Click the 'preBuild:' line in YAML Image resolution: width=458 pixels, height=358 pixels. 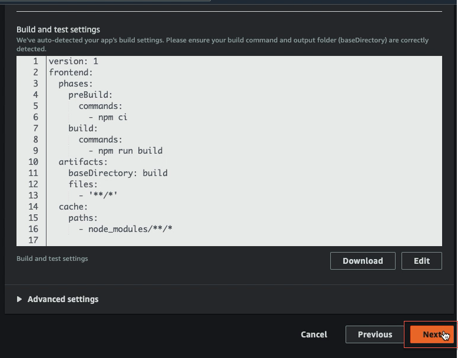[x=90, y=95]
